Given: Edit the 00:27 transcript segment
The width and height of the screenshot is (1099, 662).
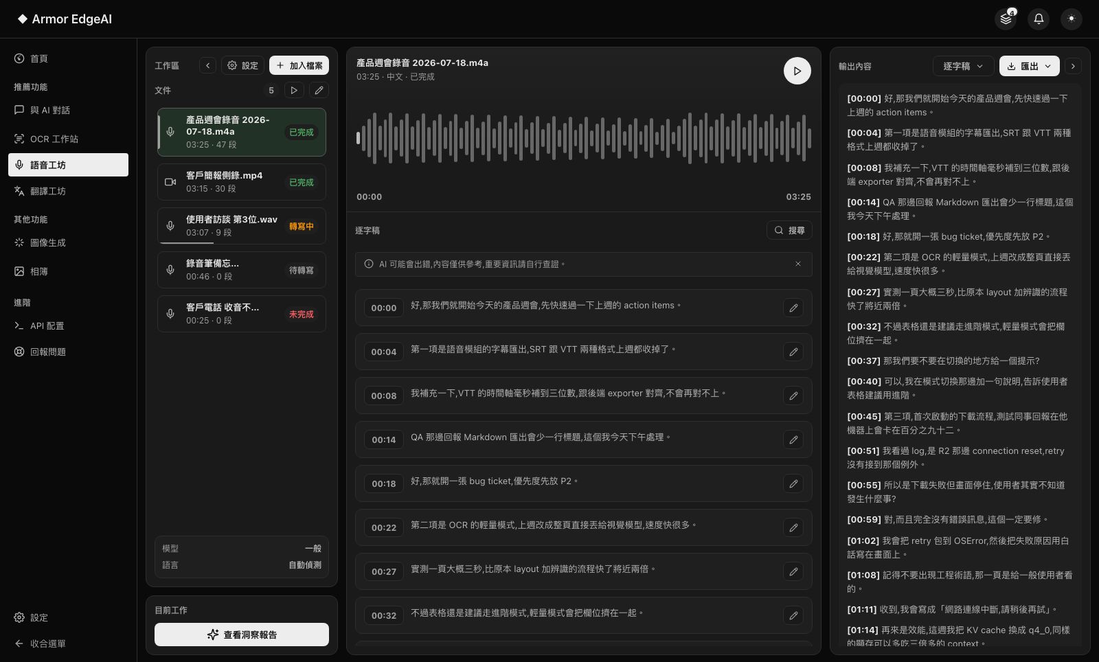Looking at the screenshot, I should (x=793, y=571).
